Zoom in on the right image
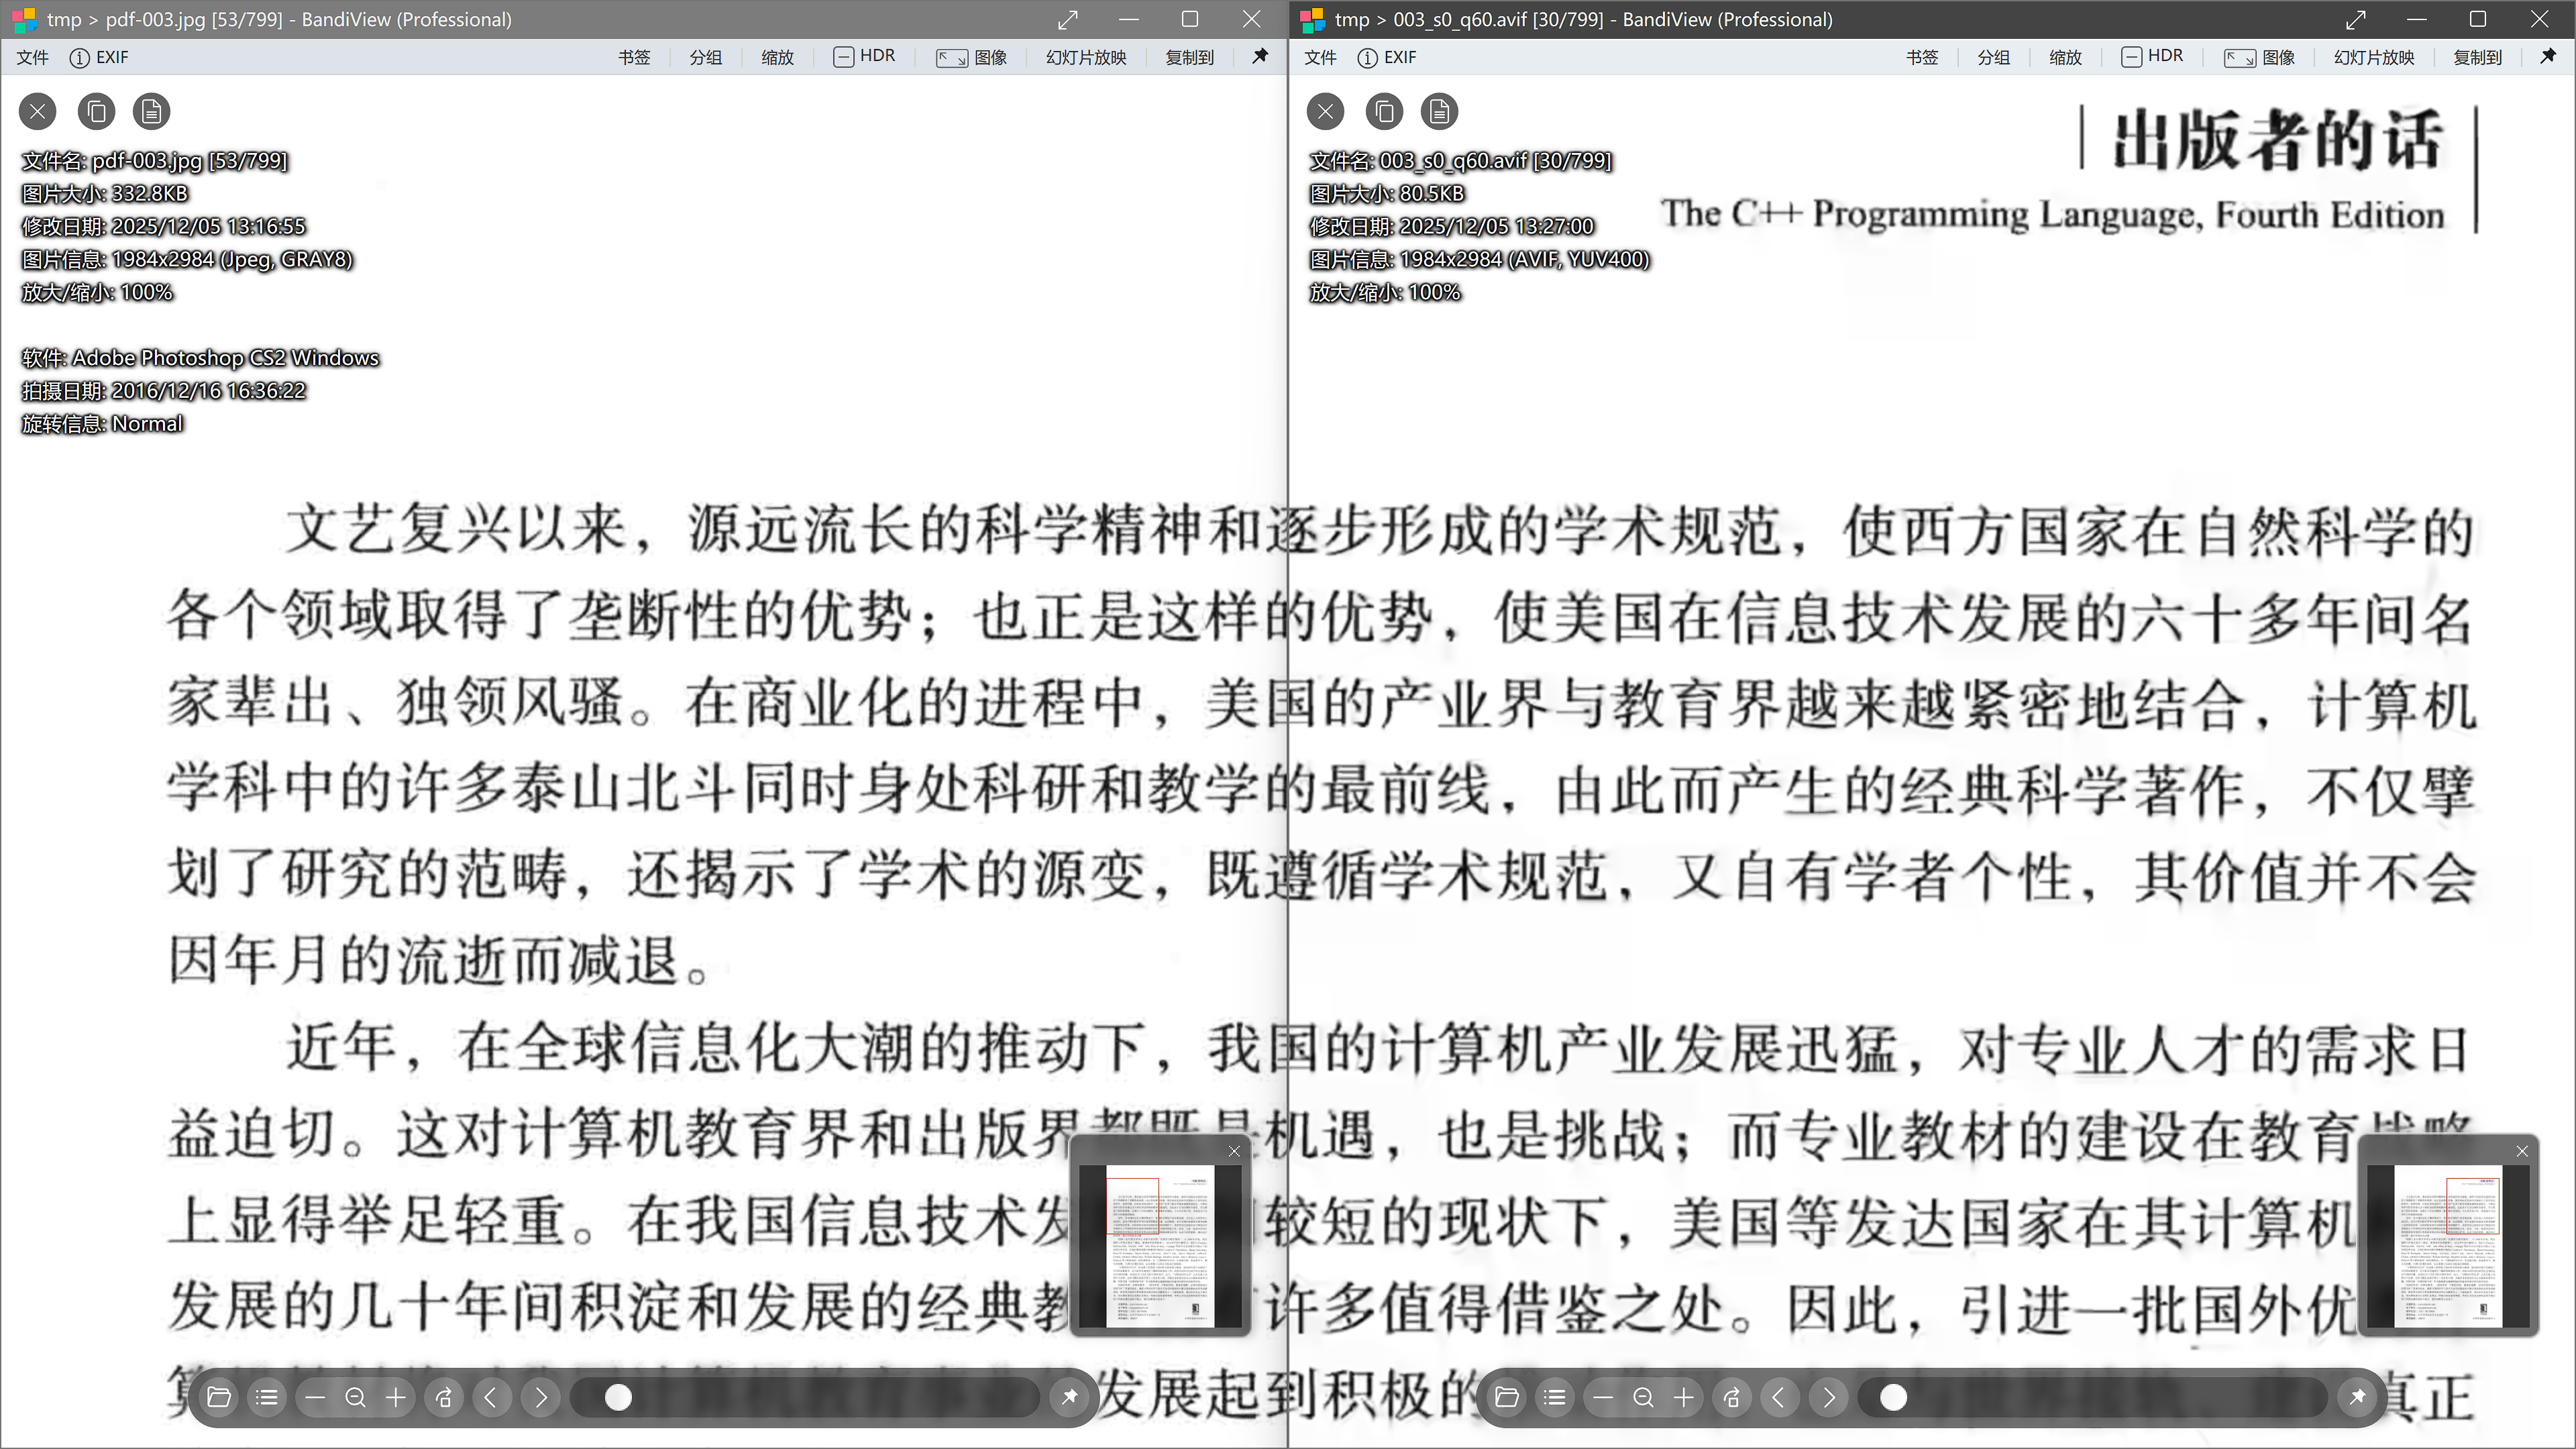 [1684, 1397]
